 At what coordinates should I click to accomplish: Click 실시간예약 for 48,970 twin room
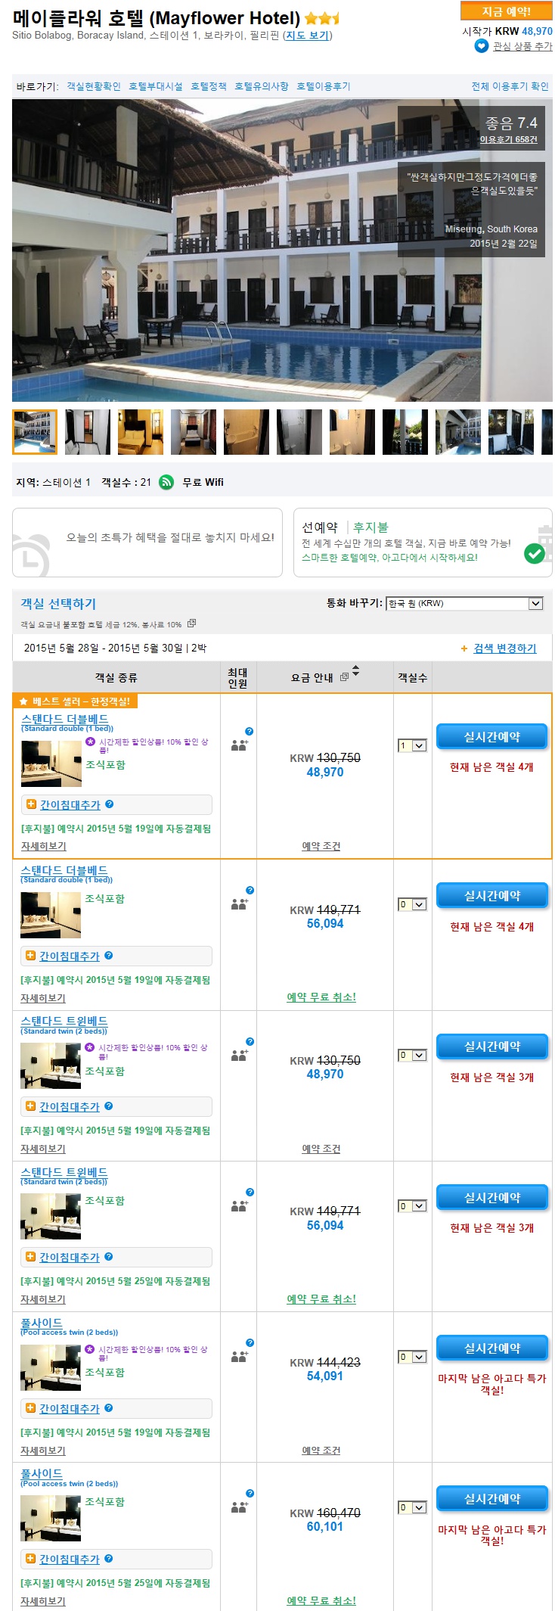pos(492,1047)
